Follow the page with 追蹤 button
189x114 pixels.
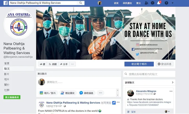[x=53, y=64]
